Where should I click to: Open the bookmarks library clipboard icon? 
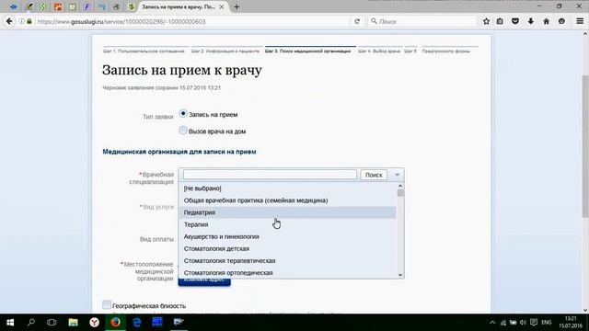coord(500,21)
